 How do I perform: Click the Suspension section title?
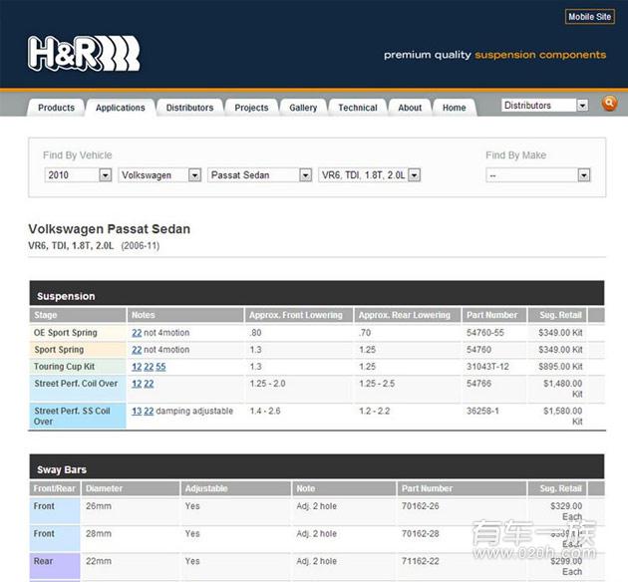pos(66,296)
